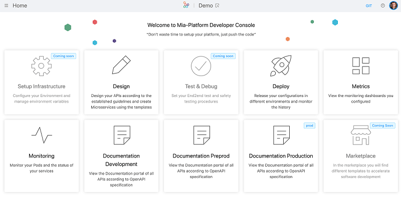Click the Design pencil icon
401x205 pixels.
(x=121, y=65)
